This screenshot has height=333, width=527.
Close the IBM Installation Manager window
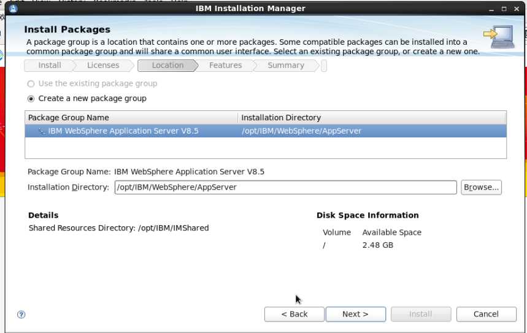(x=517, y=9)
